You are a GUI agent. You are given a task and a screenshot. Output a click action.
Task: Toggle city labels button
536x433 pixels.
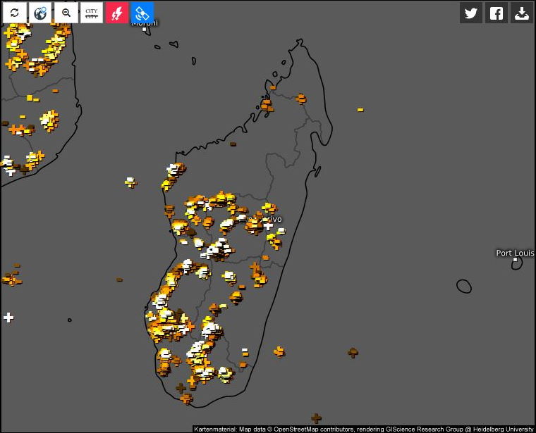point(91,13)
